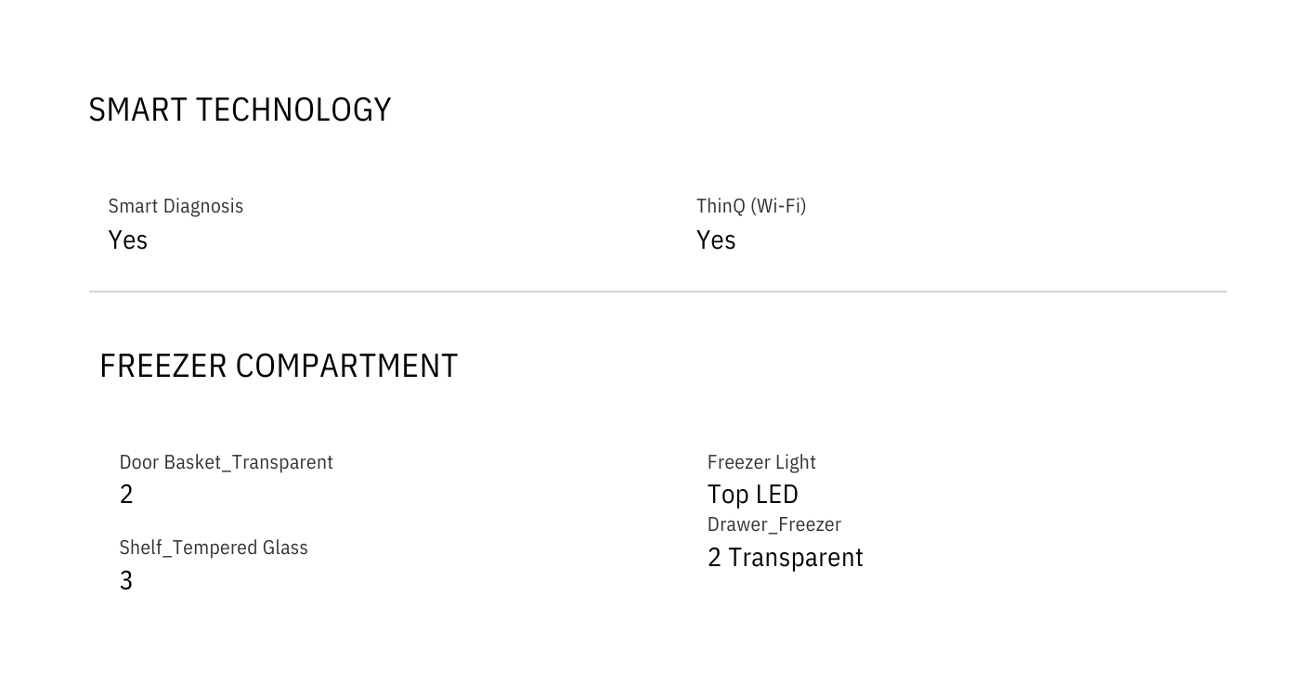Select the Smart Diagnosis label
This screenshot has height=697, width=1313.
coord(175,206)
